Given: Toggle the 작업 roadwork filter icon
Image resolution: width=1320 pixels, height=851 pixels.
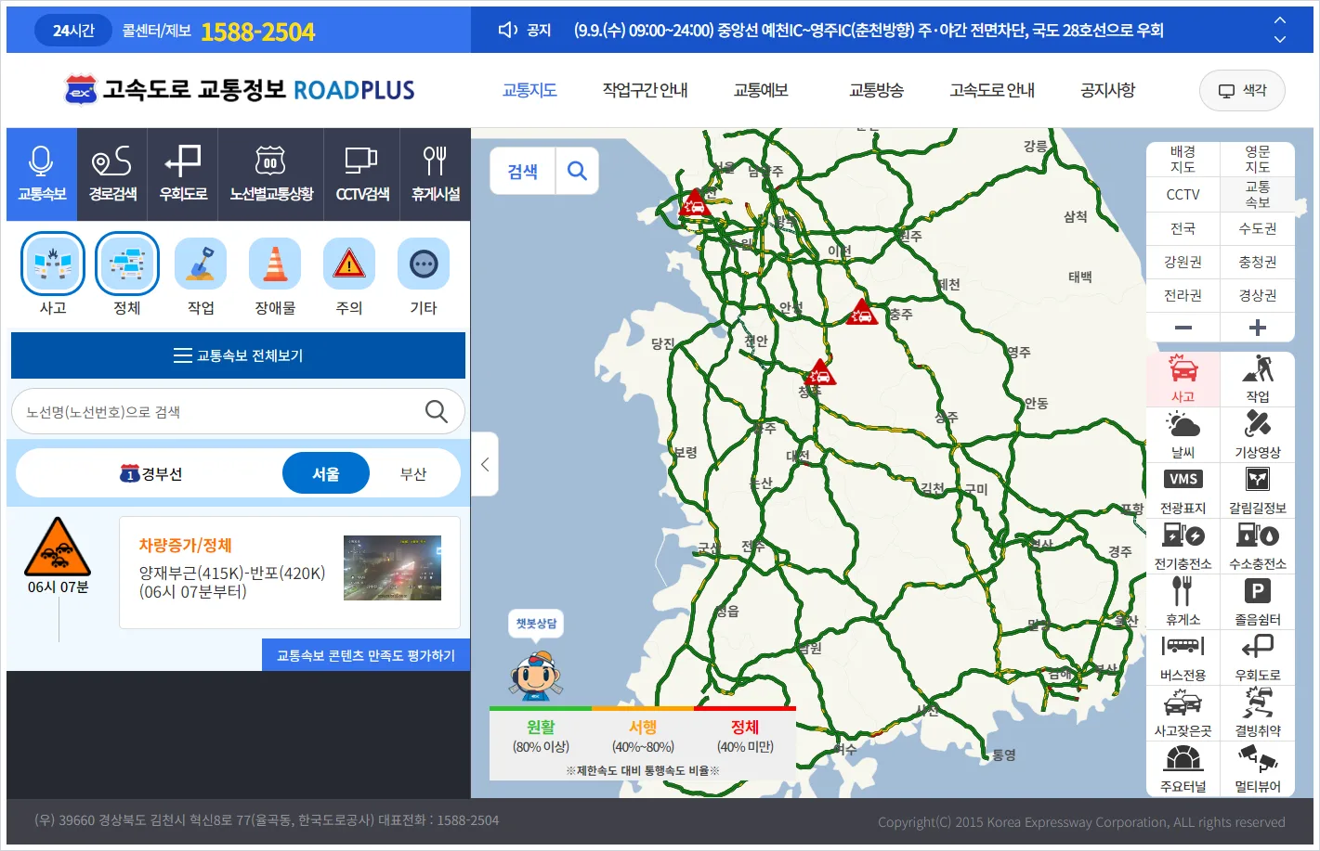Looking at the screenshot, I should pyautogui.click(x=201, y=264).
